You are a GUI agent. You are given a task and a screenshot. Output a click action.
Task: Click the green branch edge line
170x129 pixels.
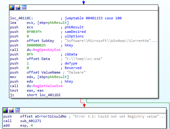[x=128, y=102]
